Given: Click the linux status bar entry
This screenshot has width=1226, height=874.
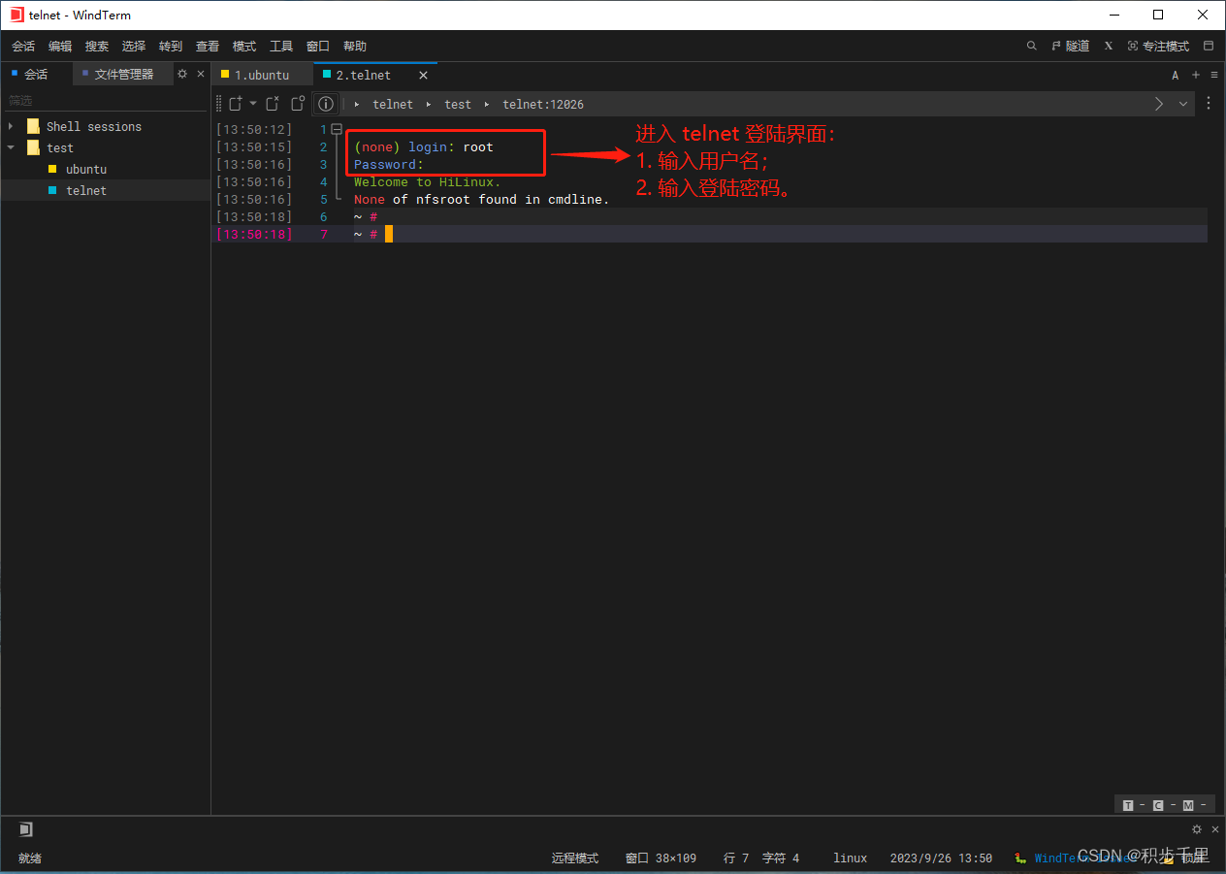Looking at the screenshot, I should pos(851,858).
